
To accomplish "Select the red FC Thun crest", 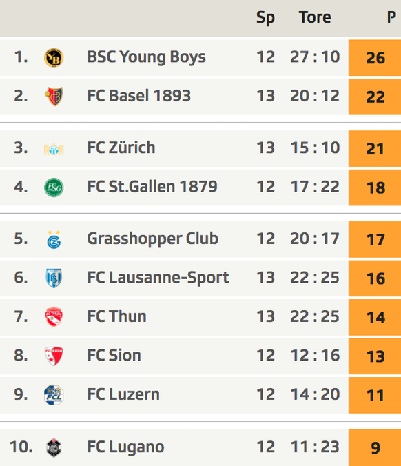I will click(54, 317).
